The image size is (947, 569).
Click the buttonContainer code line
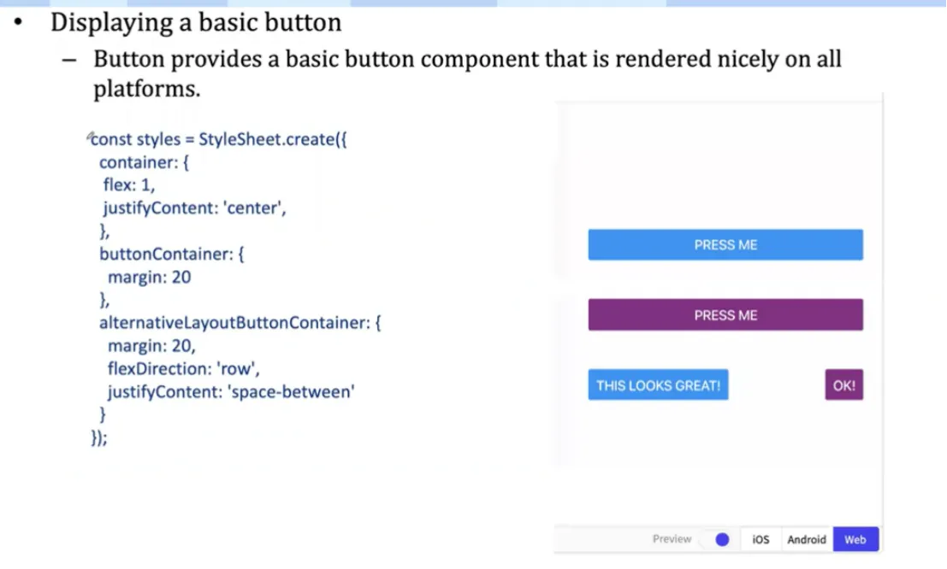pos(172,254)
